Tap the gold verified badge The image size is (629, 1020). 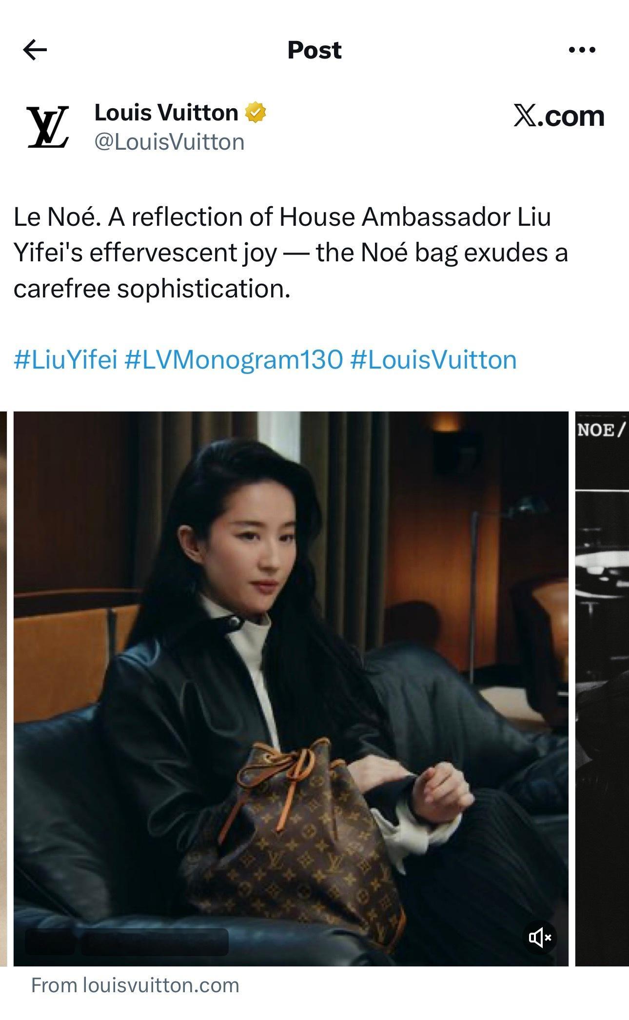[x=256, y=113]
